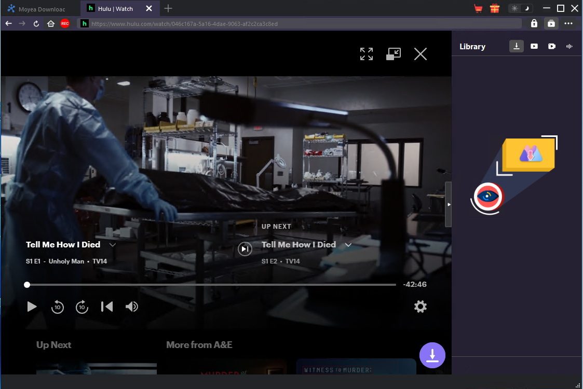This screenshot has height=389, width=583.
Task: Open Library audio tab
Action: pyautogui.click(x=570, y=47)
